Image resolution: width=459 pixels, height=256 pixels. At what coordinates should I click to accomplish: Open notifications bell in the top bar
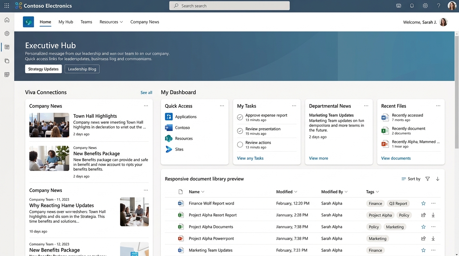(x=412, y=6)
